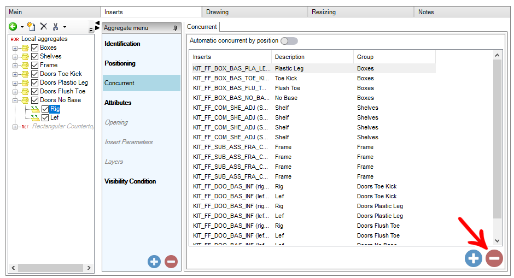Screen dimensions: 514x278
Task: Click the green back arrow icon
Action: [13, 27]
